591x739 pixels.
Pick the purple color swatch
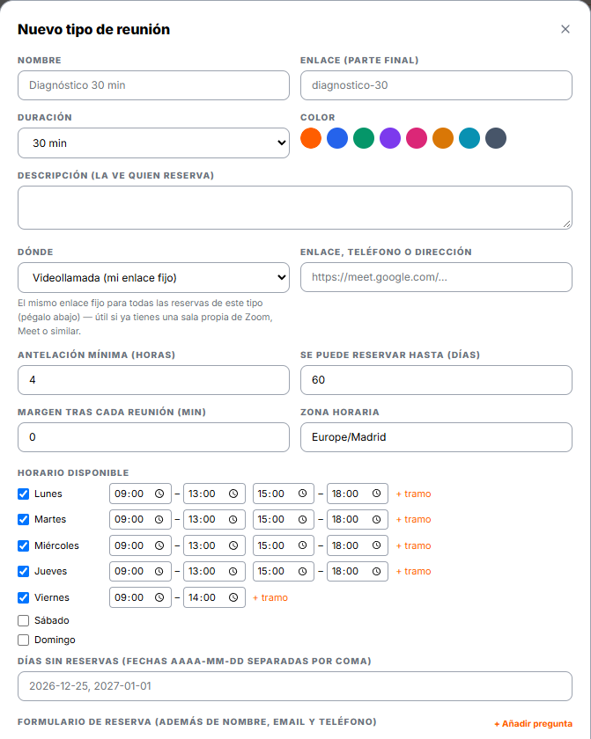pos(390,138)
